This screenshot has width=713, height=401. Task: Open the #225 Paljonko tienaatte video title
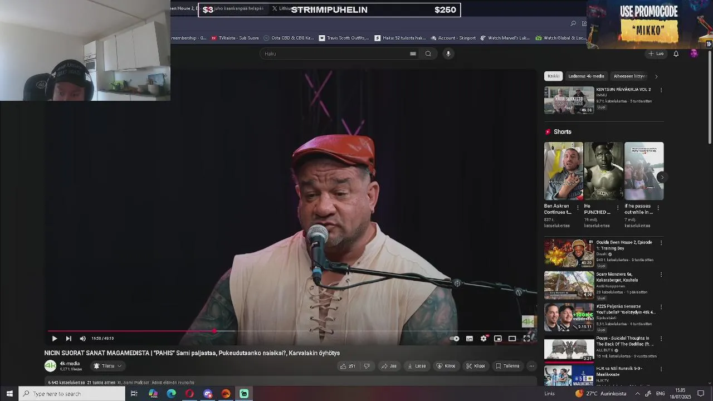click(x=626, y=309)
